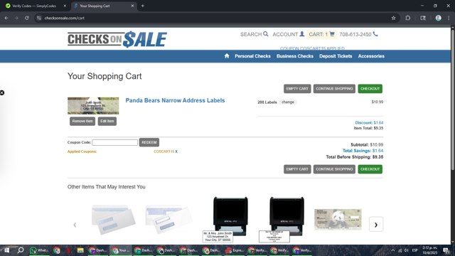This screenshot has height=256, width=455.
Task: Click Total Savings: $1.64 text
Action: coord(363,151)
